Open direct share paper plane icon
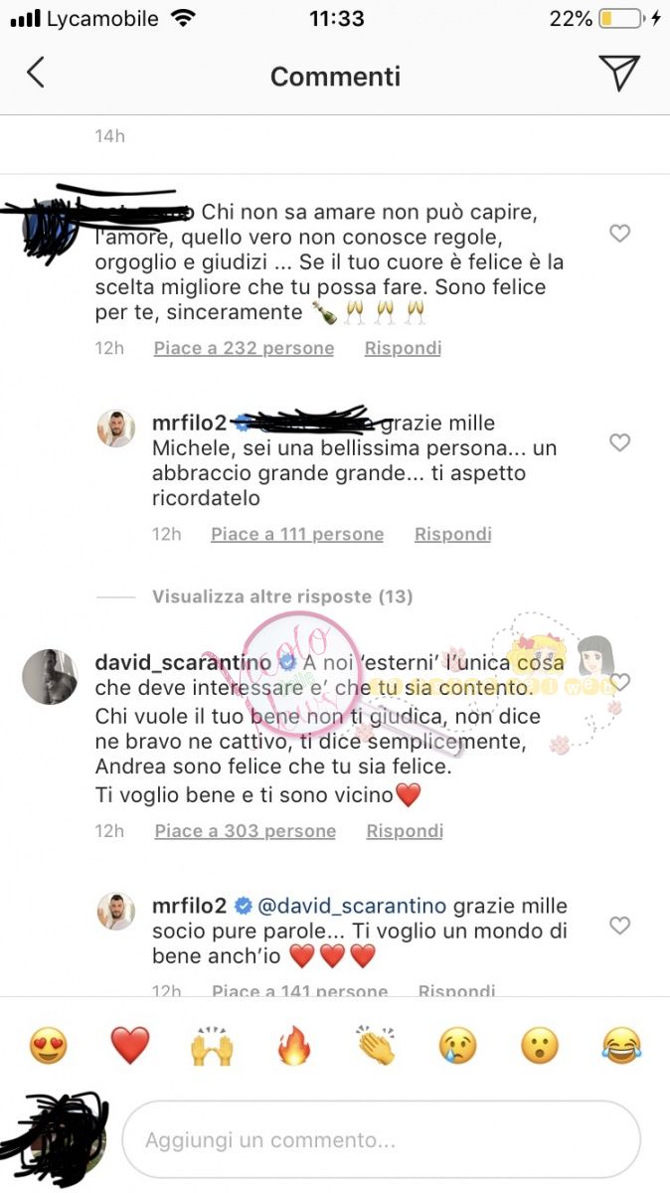 point(618,74)
